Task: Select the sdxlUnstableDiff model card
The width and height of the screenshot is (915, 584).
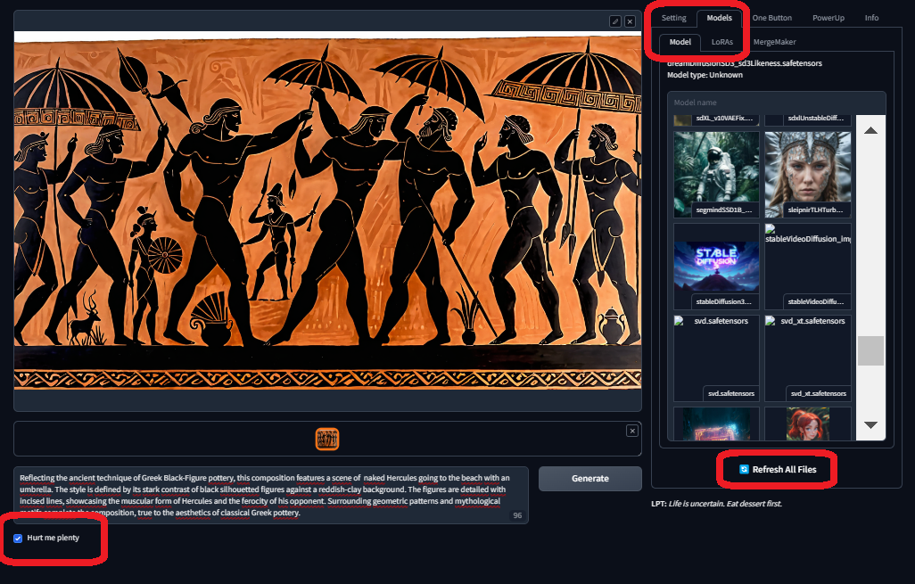Action: click(808, 120)
